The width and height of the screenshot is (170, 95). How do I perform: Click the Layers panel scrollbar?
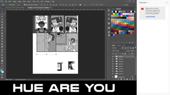[x=135, y=66]
